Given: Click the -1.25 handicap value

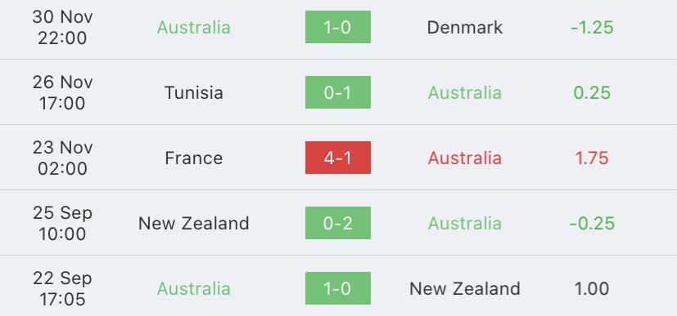Looking at the screenshot, I should pyautogui.click(x=592, y=27).
